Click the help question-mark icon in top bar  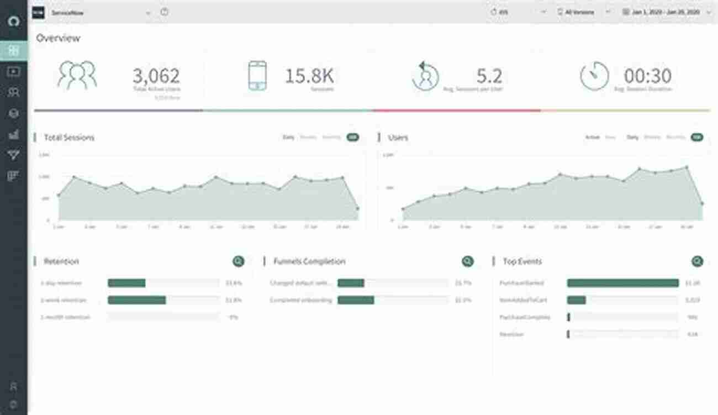[165, 12]
